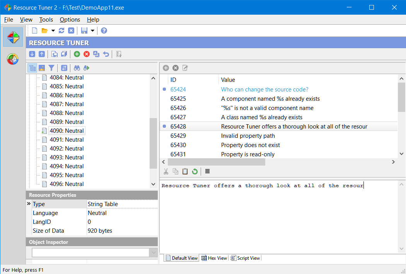Undo changes with the blue back arrow icon
Screen dimensions: 406x274
pyautogui.click(x=106, y=54)
